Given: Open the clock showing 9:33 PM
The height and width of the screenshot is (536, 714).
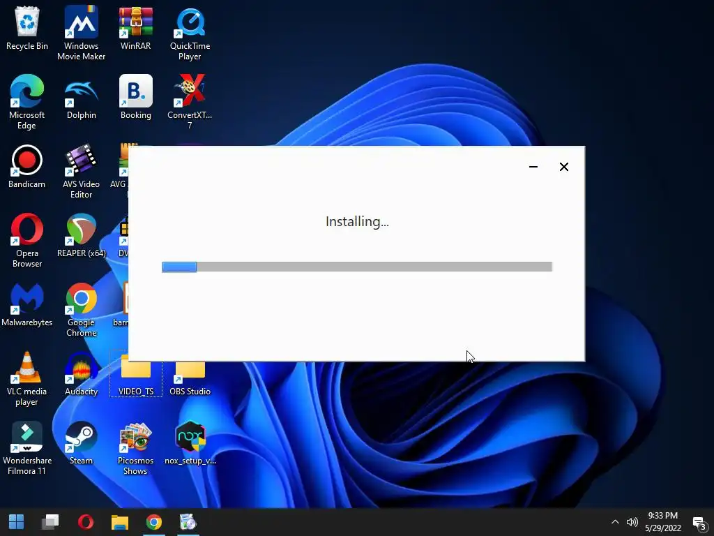Looking at the screenshot, I should (x=663, y=522).
